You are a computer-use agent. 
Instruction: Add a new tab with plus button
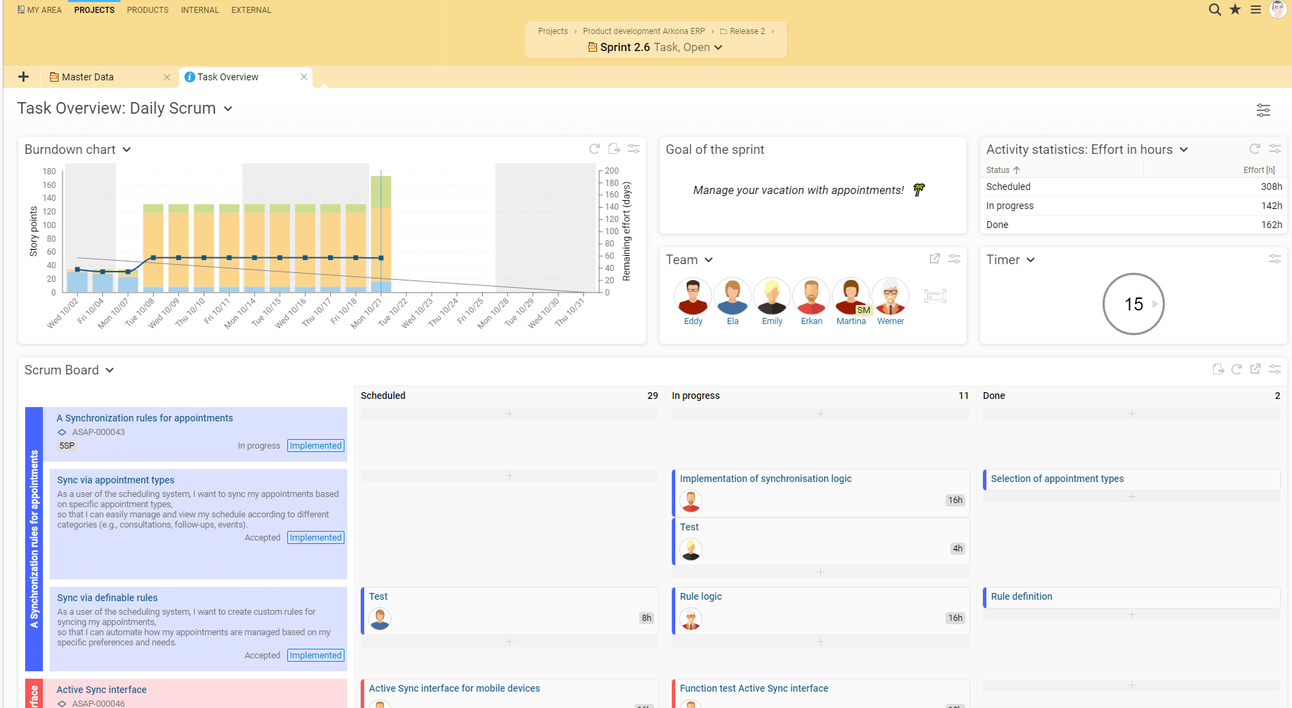point(23,77)
